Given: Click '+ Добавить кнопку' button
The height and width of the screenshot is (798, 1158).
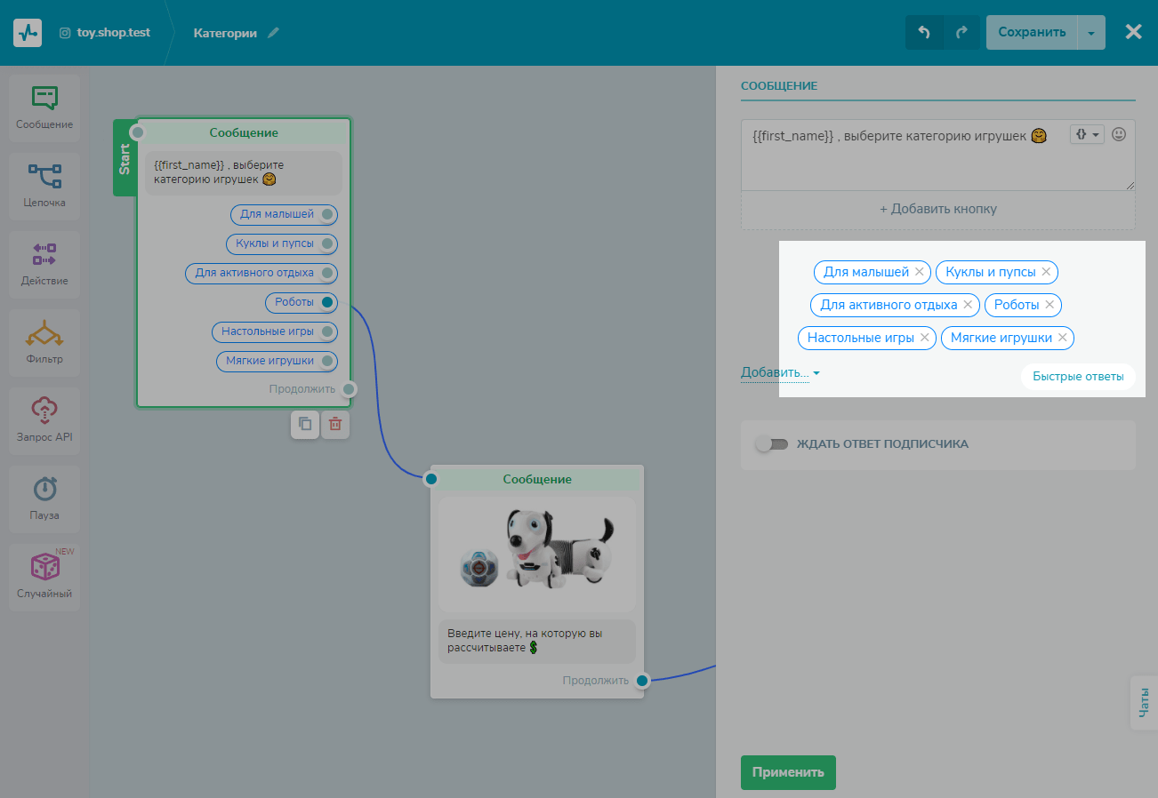Looking at the screenshot, I should [937, 210].
